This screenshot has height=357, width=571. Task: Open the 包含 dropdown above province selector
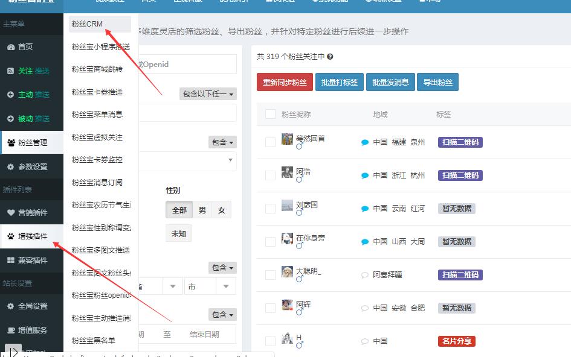[222, 268]
